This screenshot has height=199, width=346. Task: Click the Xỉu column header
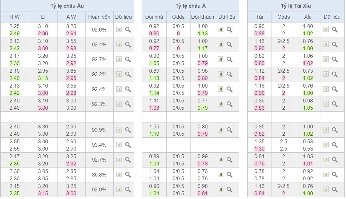[308, 17]
